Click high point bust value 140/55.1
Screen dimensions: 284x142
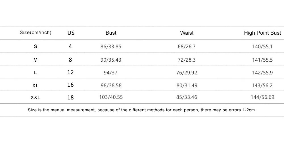coord(262,47)
